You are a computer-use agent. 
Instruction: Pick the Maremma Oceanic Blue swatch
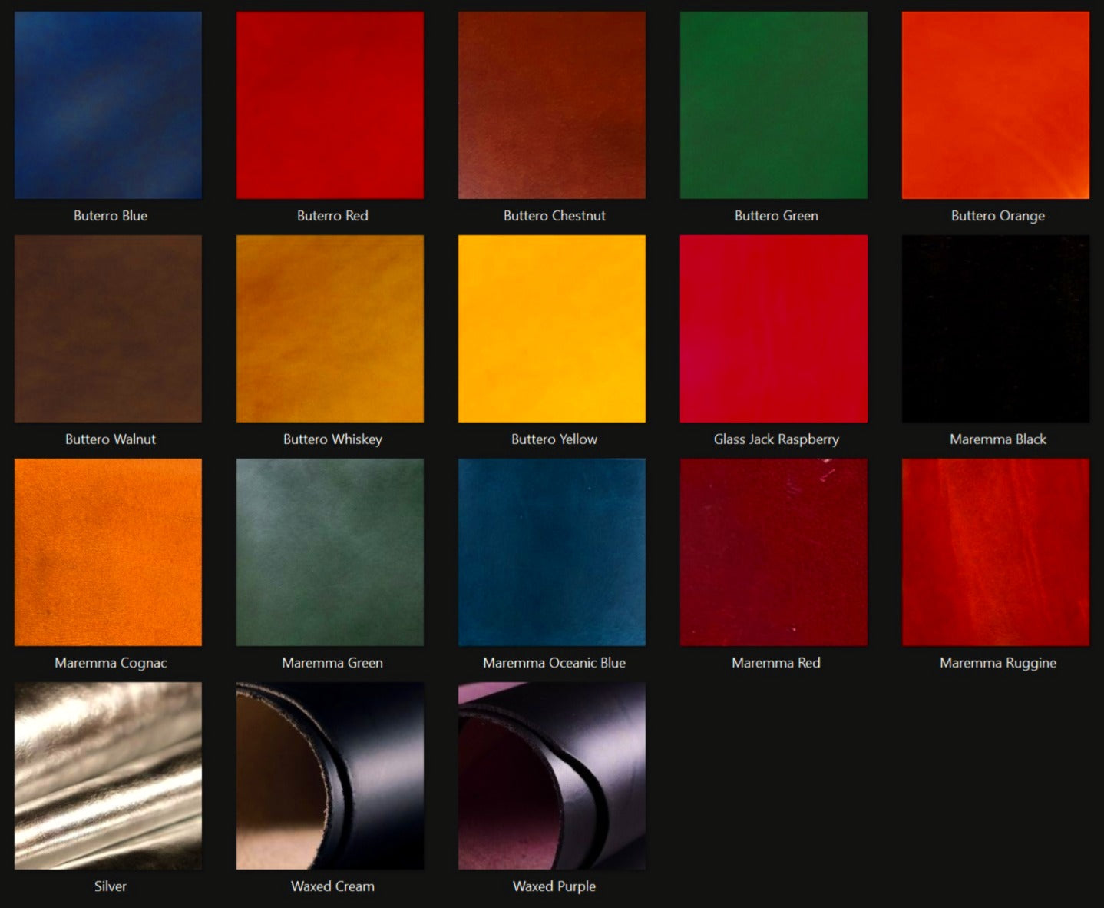coord(552,552)
